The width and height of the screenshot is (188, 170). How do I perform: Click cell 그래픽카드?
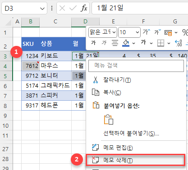[x=55, y=86]
